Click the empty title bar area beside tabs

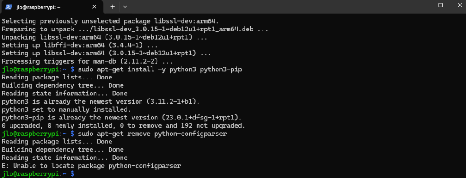tap(268, 6)
